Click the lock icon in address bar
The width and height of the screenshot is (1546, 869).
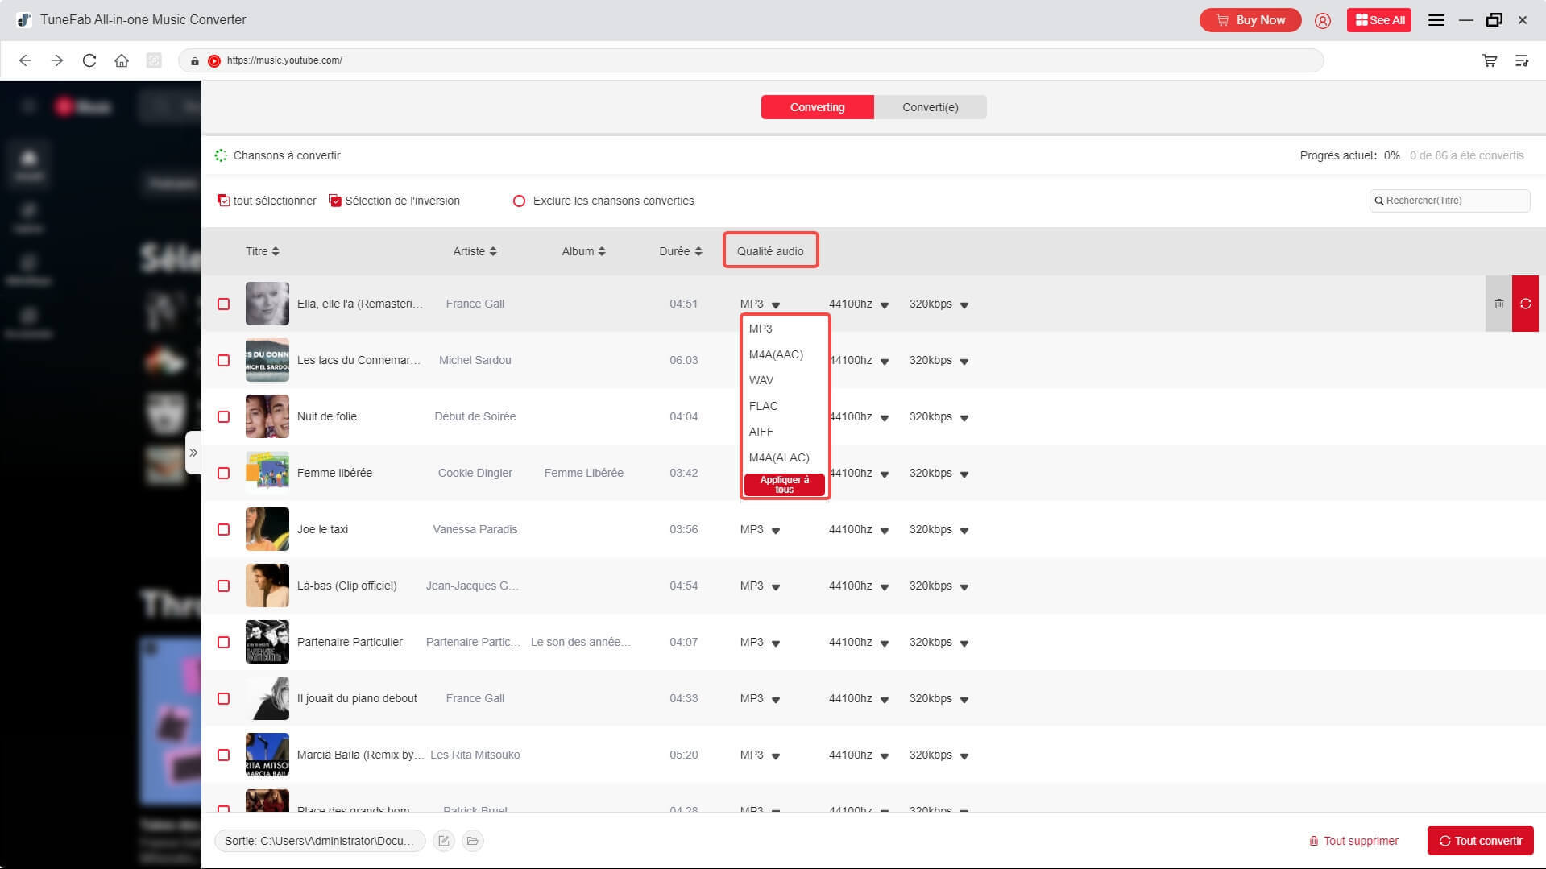coord(195,60)
